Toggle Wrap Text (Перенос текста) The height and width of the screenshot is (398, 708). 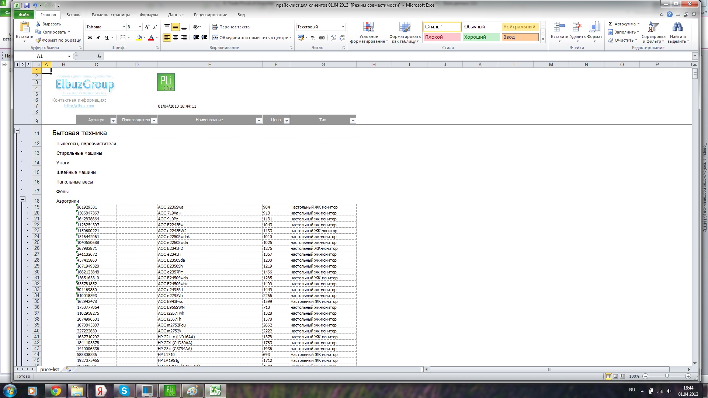[231, 27]
